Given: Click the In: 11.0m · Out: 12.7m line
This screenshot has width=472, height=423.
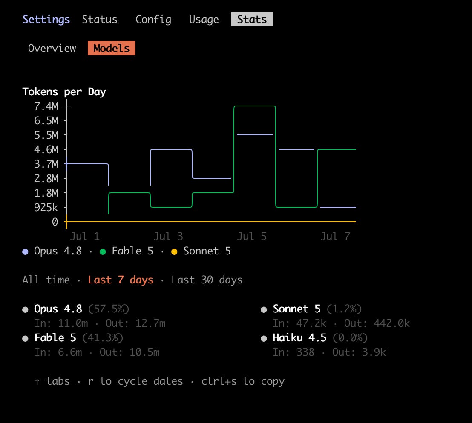Looking at the screenshot, I should [x=100, y=323].
